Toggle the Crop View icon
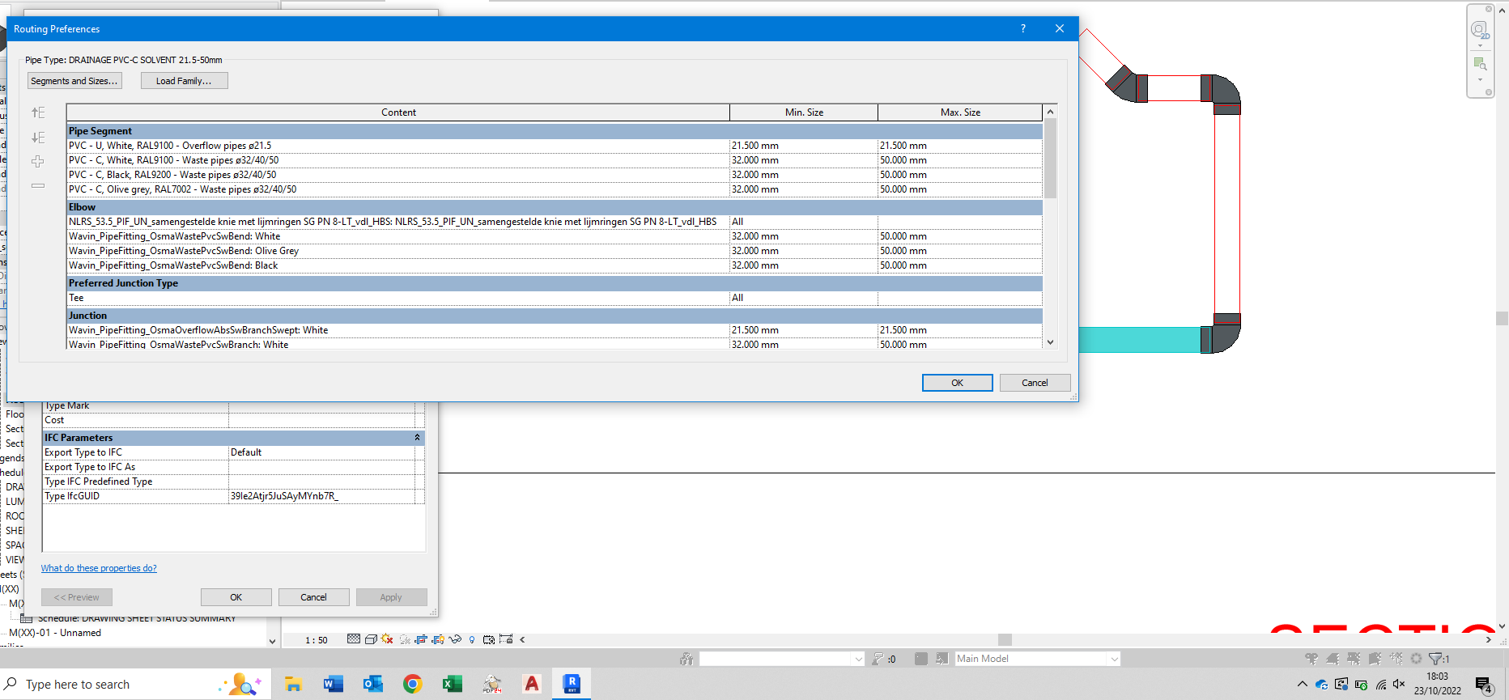This screenshot has width=1509, height=700. 421,639
